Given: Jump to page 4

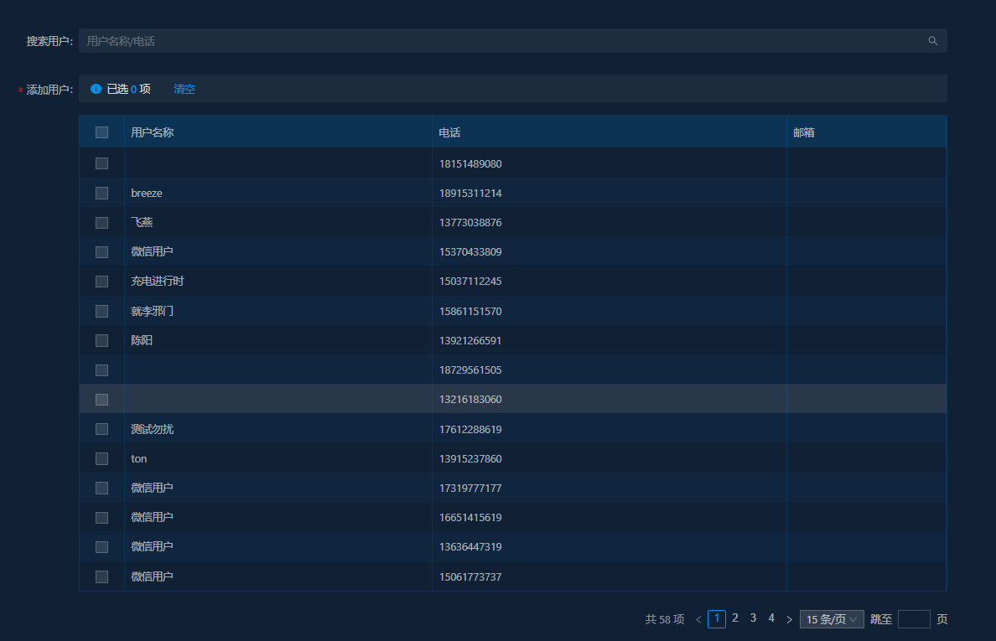Looking at the screenshot, I should point(771,618).
